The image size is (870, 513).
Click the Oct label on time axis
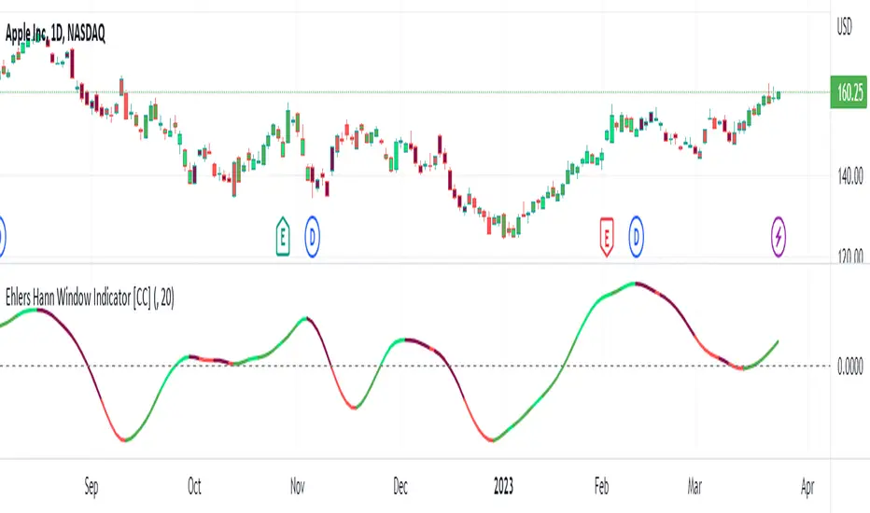194,486
